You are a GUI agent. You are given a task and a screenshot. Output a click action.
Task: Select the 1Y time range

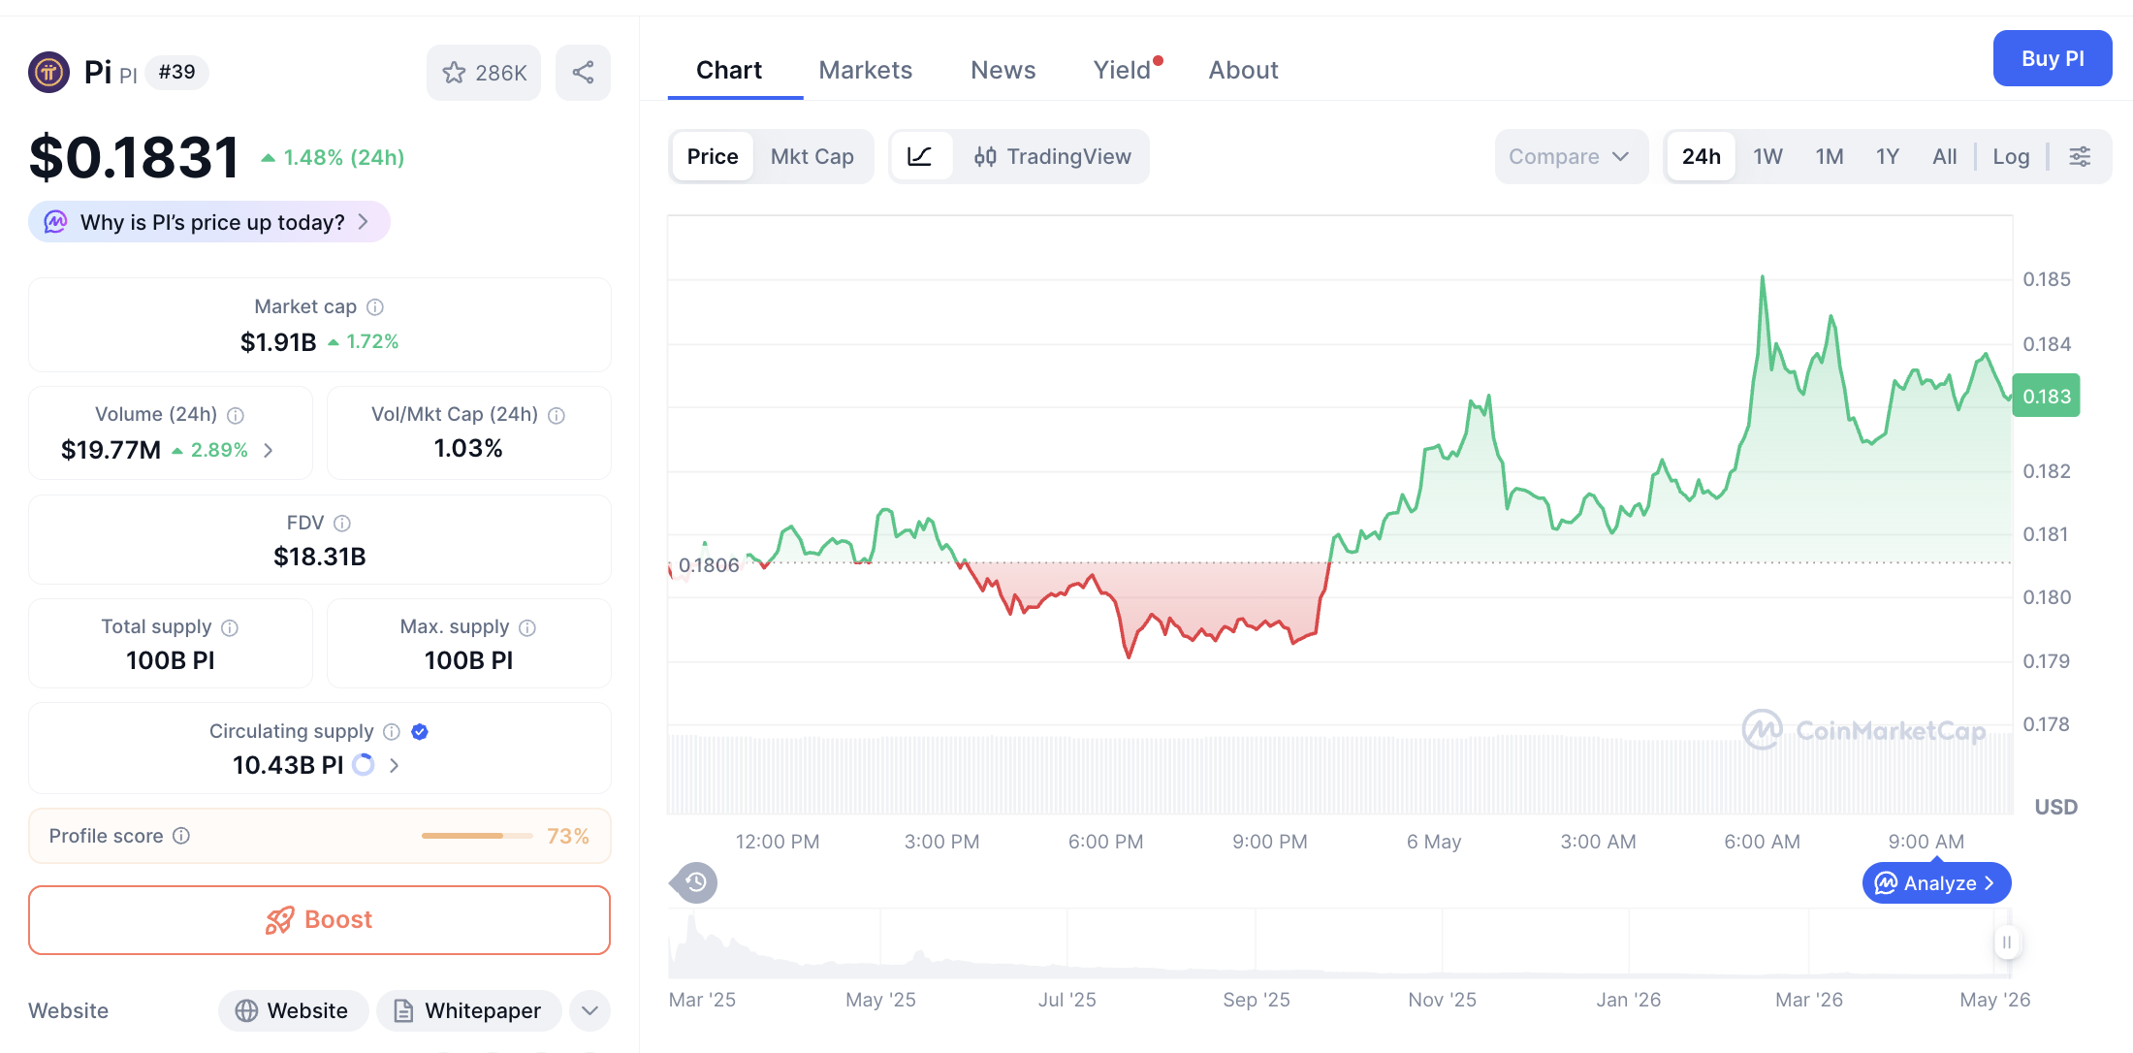click(1888, 156)
